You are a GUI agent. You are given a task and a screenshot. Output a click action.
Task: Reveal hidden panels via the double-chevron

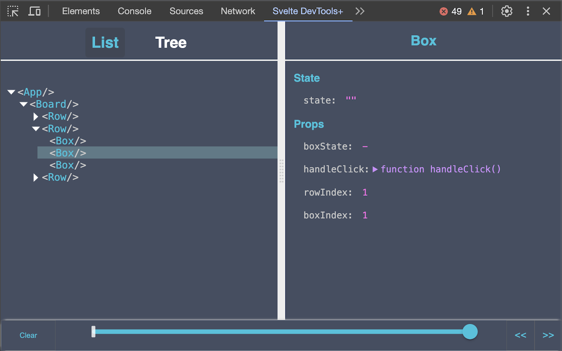(360, 11)
